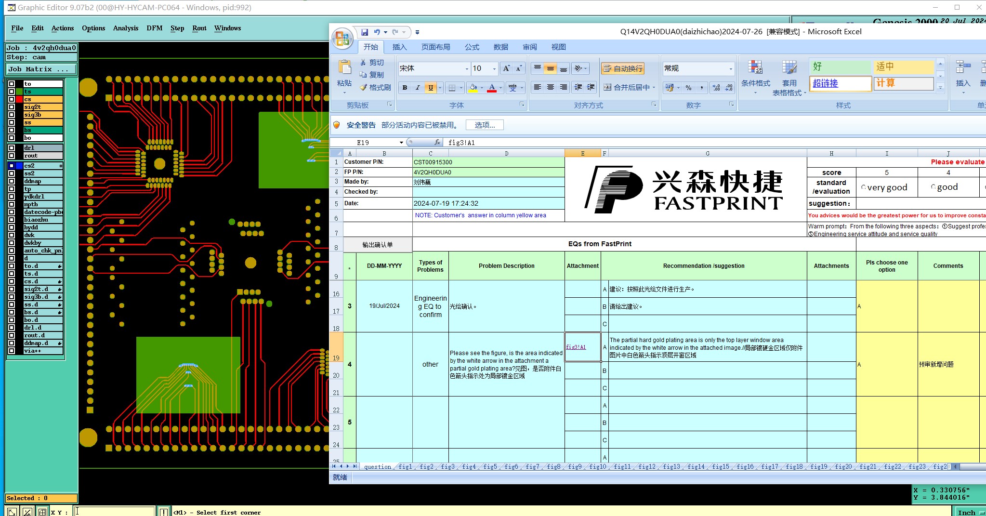Apply bottom vertical alignment
This screenshot has height=516, width=986.
coord(563,68)
